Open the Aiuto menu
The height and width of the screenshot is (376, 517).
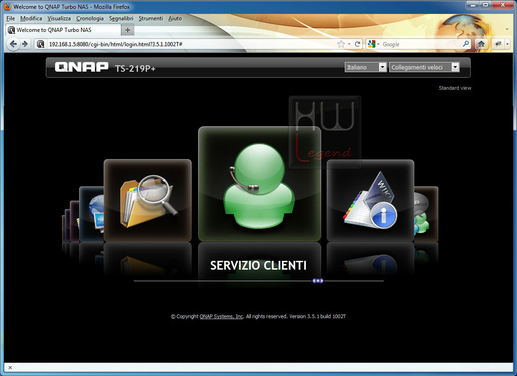click(175, 18)
